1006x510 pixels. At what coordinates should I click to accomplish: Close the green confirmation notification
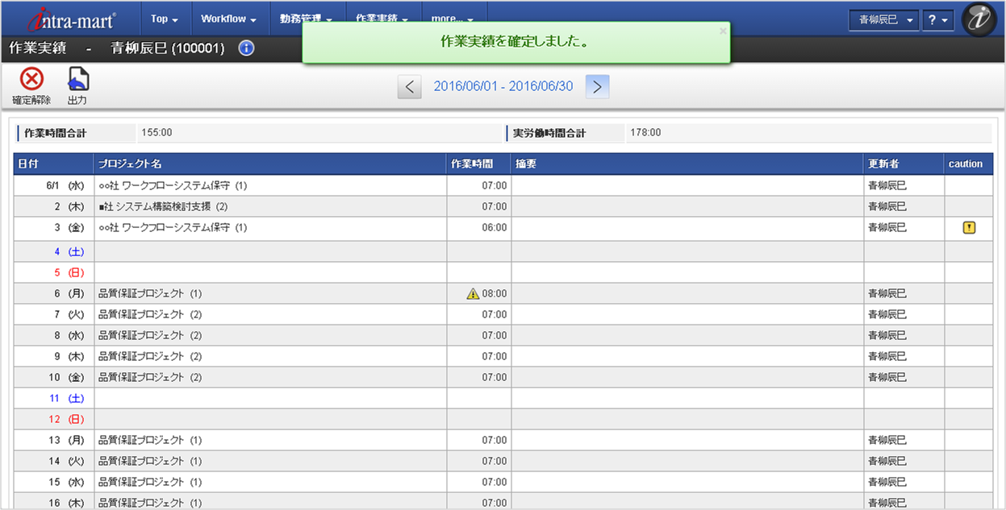tap(722, 31)
